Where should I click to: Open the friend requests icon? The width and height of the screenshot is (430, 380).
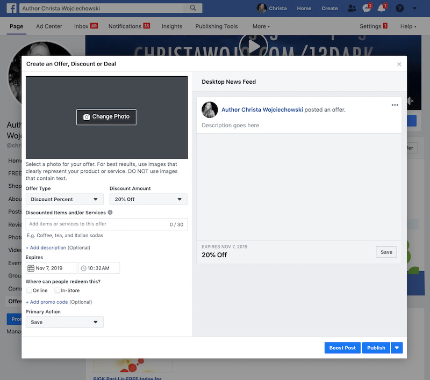352,9
